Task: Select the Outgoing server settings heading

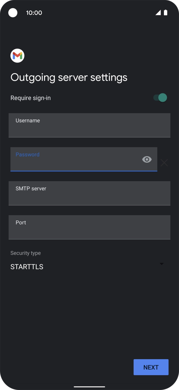Action: (x=69, y=77)
